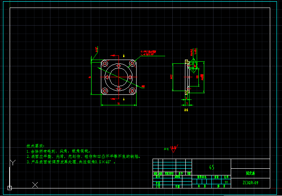Select the vertical "54" dimension left of front view
This screenshot has width=282, height=196.
[90, 77]
